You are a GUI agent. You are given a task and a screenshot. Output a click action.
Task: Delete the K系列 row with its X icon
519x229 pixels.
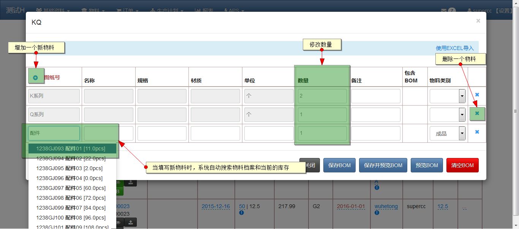point(477,95)
